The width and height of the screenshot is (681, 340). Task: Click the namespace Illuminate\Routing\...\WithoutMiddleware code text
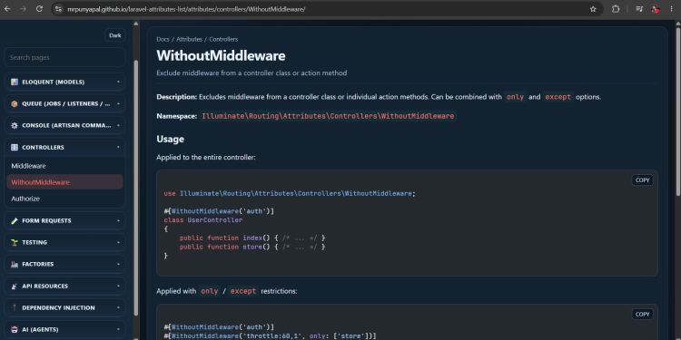tap(328, 116)
